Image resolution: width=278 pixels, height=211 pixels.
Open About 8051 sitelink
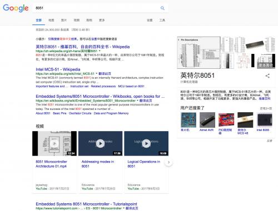43,113
